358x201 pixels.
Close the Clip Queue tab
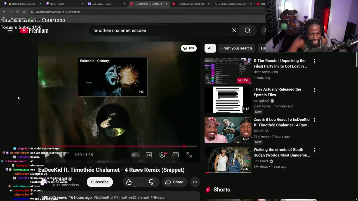tap(124, 4)
